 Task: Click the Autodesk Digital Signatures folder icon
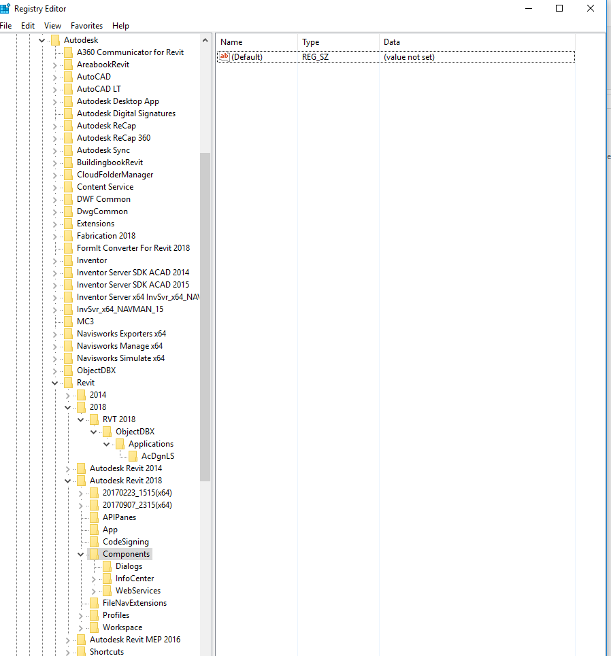(x=68, y=114)
